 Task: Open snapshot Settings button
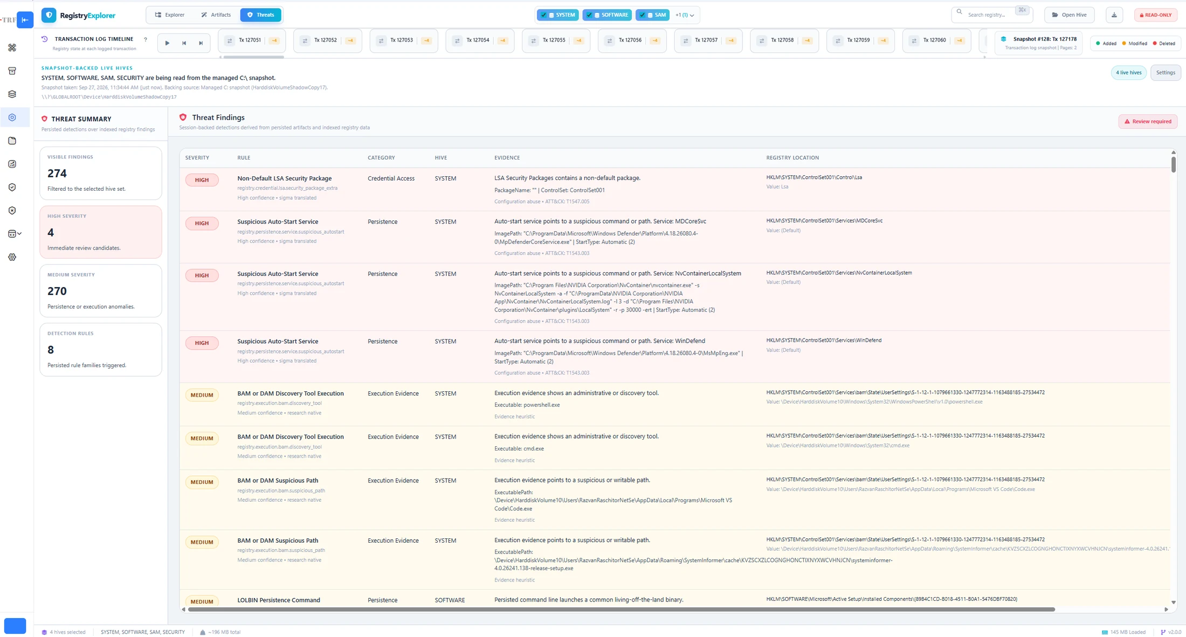(1166, 73)
